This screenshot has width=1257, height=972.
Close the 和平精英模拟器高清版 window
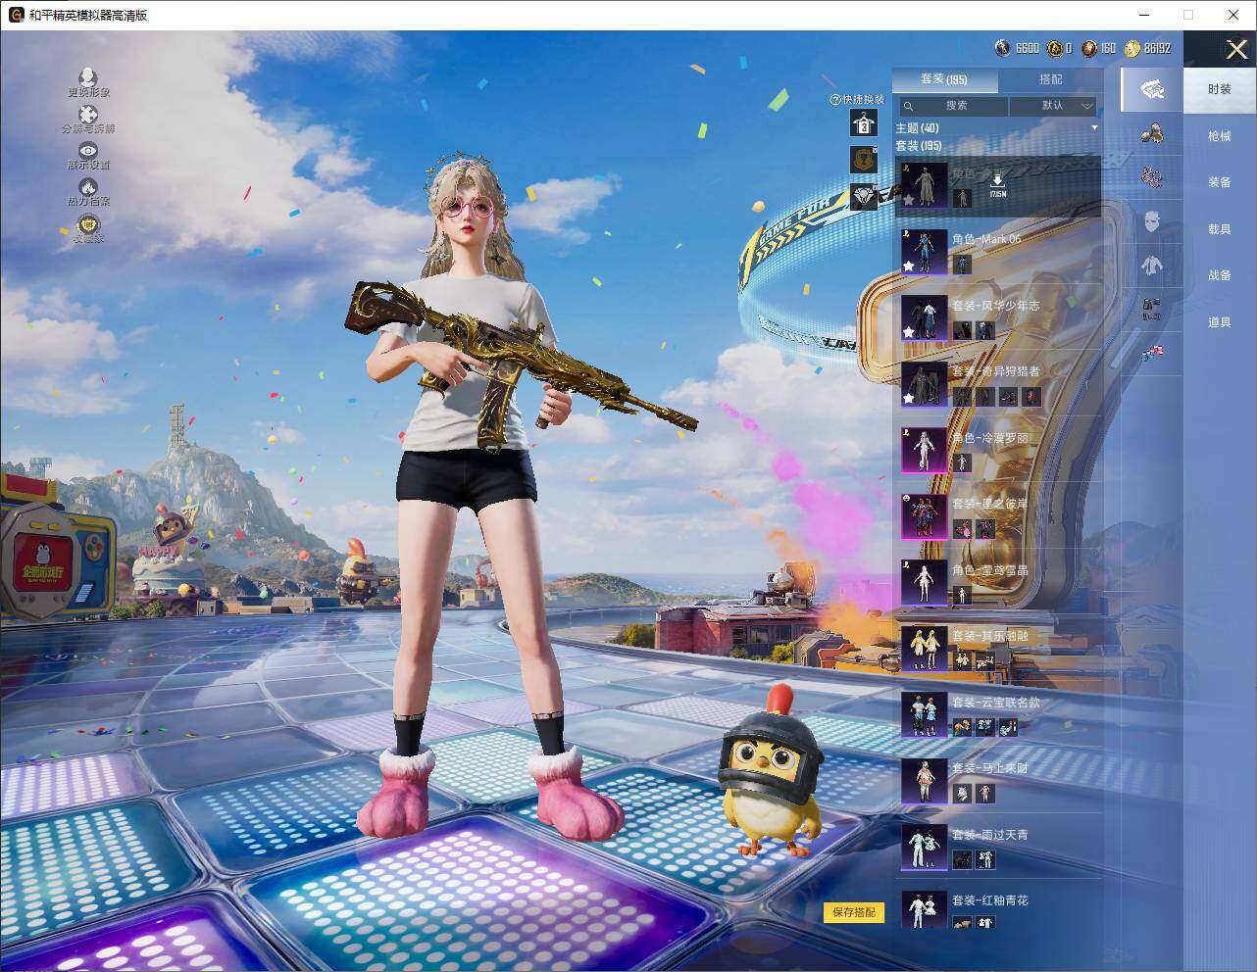pyautogui.click(x=1233, y=15)
